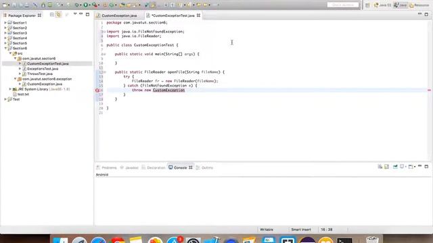Screen dimensions: 433x243
Task: Toggle Link with Editor in Package Explorer
Action: point(58,15)
